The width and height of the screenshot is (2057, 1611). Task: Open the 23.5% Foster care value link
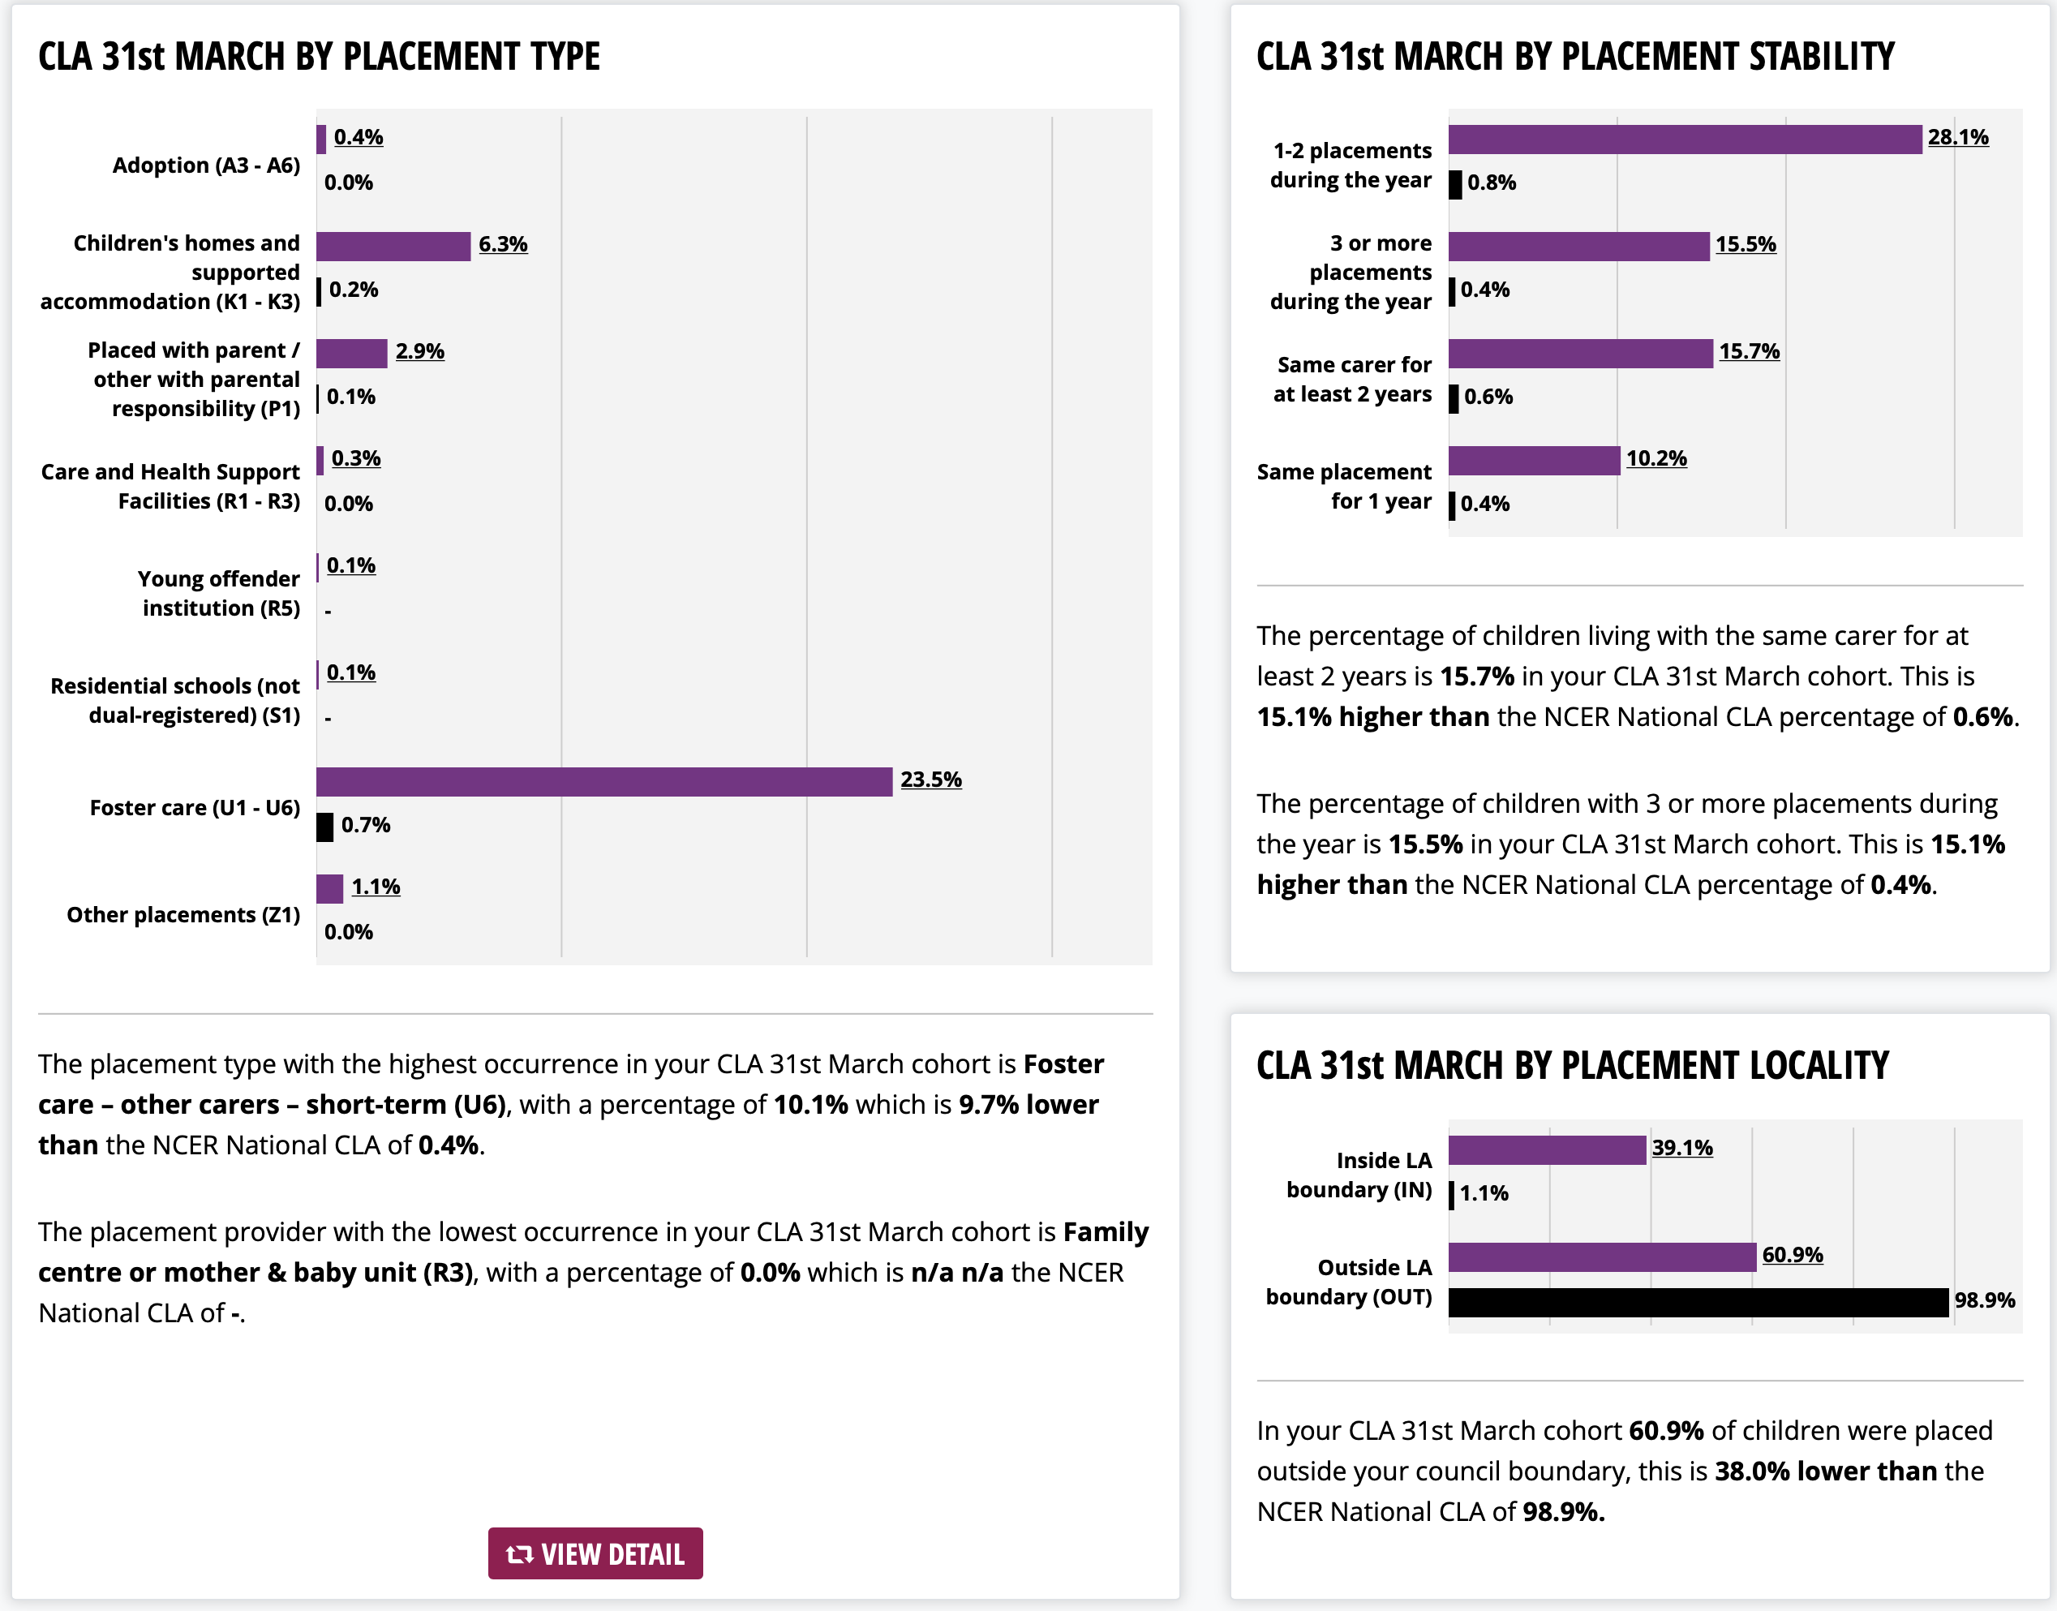pos(931,779)
